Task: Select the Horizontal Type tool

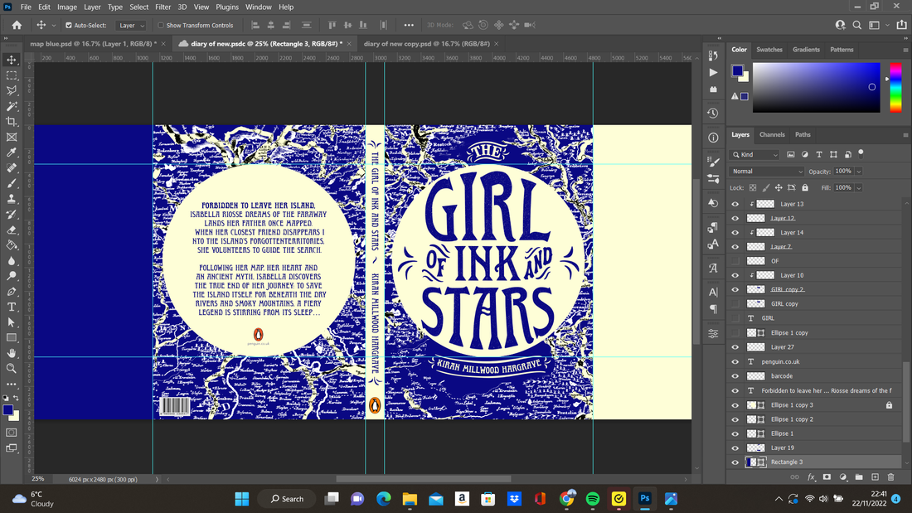Action: pos(12,307)
